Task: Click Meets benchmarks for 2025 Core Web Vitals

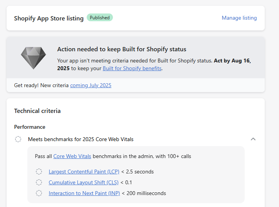Action: (x=81, y=139)
